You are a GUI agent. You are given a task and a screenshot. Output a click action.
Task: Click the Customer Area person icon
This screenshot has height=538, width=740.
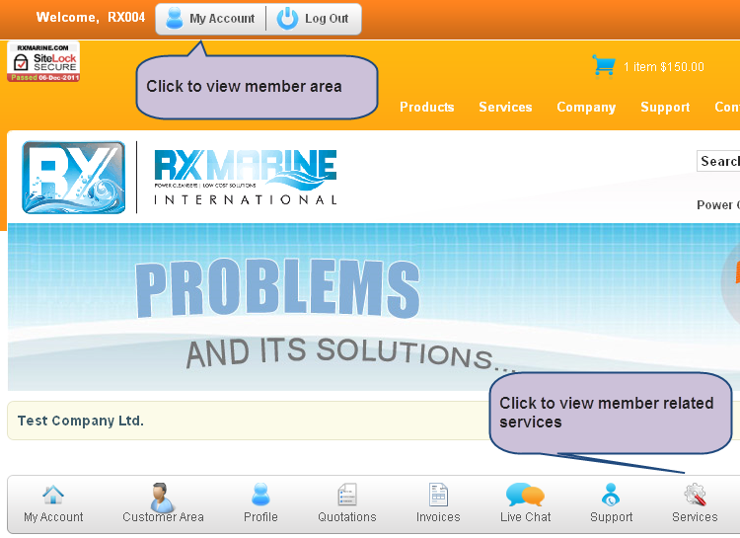tap(163, 496)
